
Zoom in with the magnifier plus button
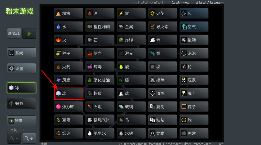[x=29, y=138]
